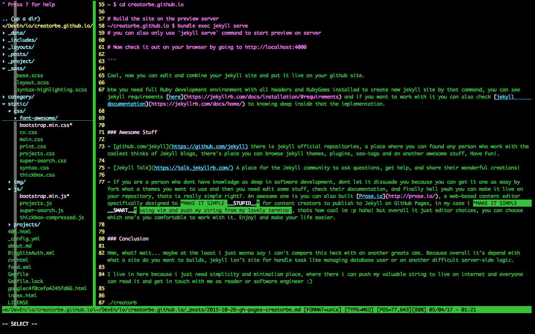
Task: Open googlec4f0cefa4245fd66.html file
Action: pos(47,288)
